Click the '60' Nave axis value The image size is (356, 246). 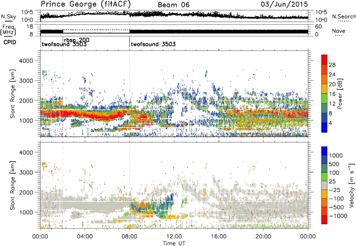click(318, 27)
